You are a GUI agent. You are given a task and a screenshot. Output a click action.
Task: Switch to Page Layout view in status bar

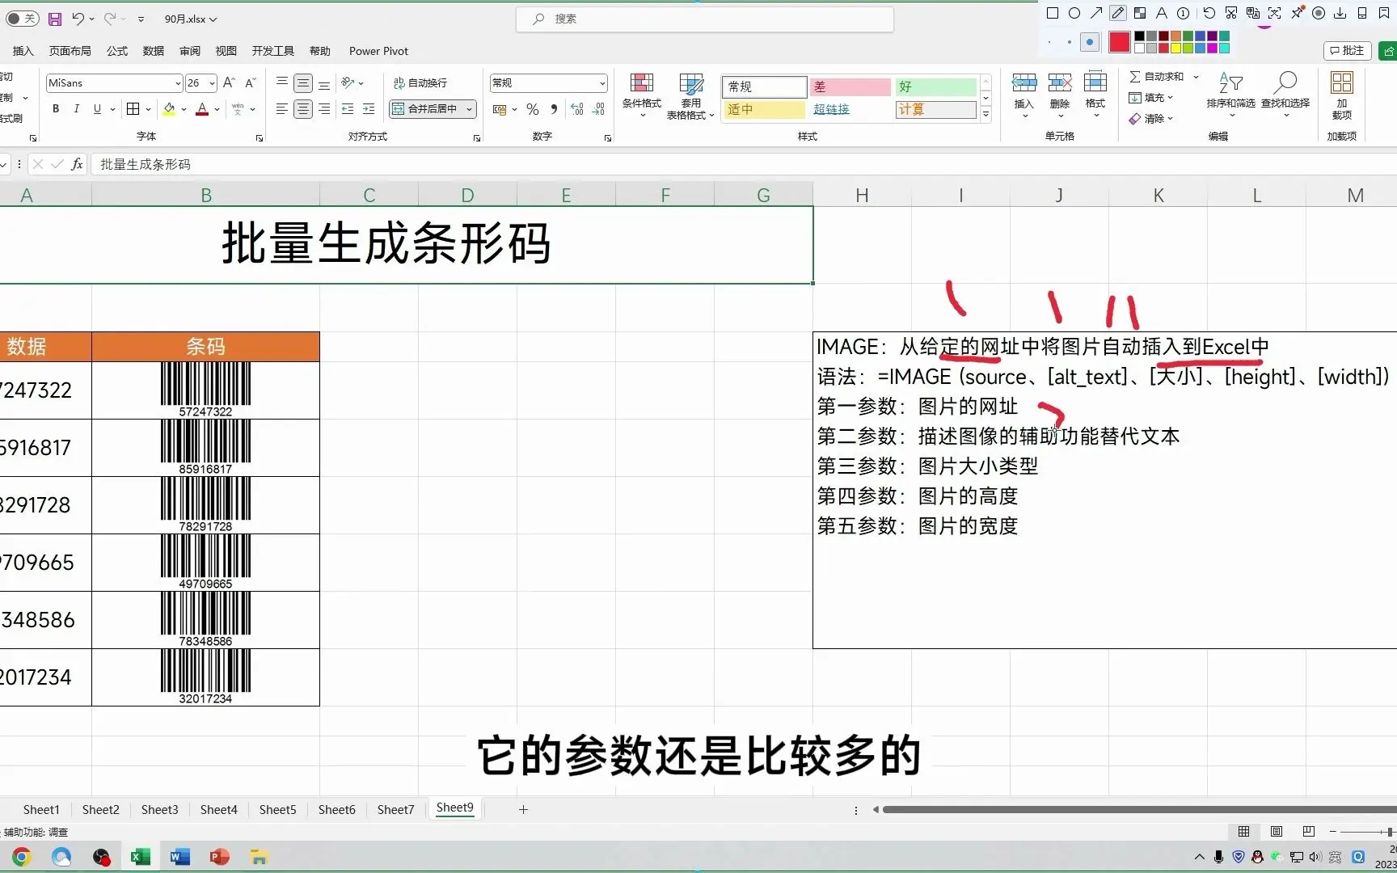(1277, 832)
